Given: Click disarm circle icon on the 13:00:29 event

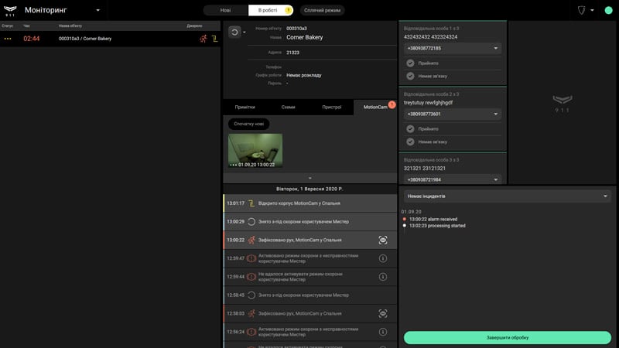Looking at the screenshot, I should pos(251,222).
